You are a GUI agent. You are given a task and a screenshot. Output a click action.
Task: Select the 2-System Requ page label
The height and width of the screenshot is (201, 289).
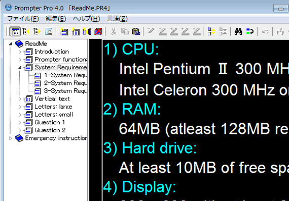coord(65,83)
